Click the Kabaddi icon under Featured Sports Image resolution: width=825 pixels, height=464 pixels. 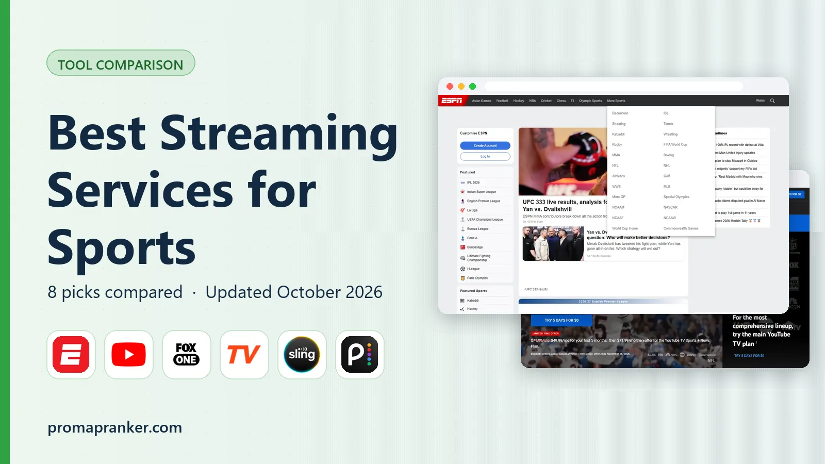pyautogui.click(x=463, y=301)
